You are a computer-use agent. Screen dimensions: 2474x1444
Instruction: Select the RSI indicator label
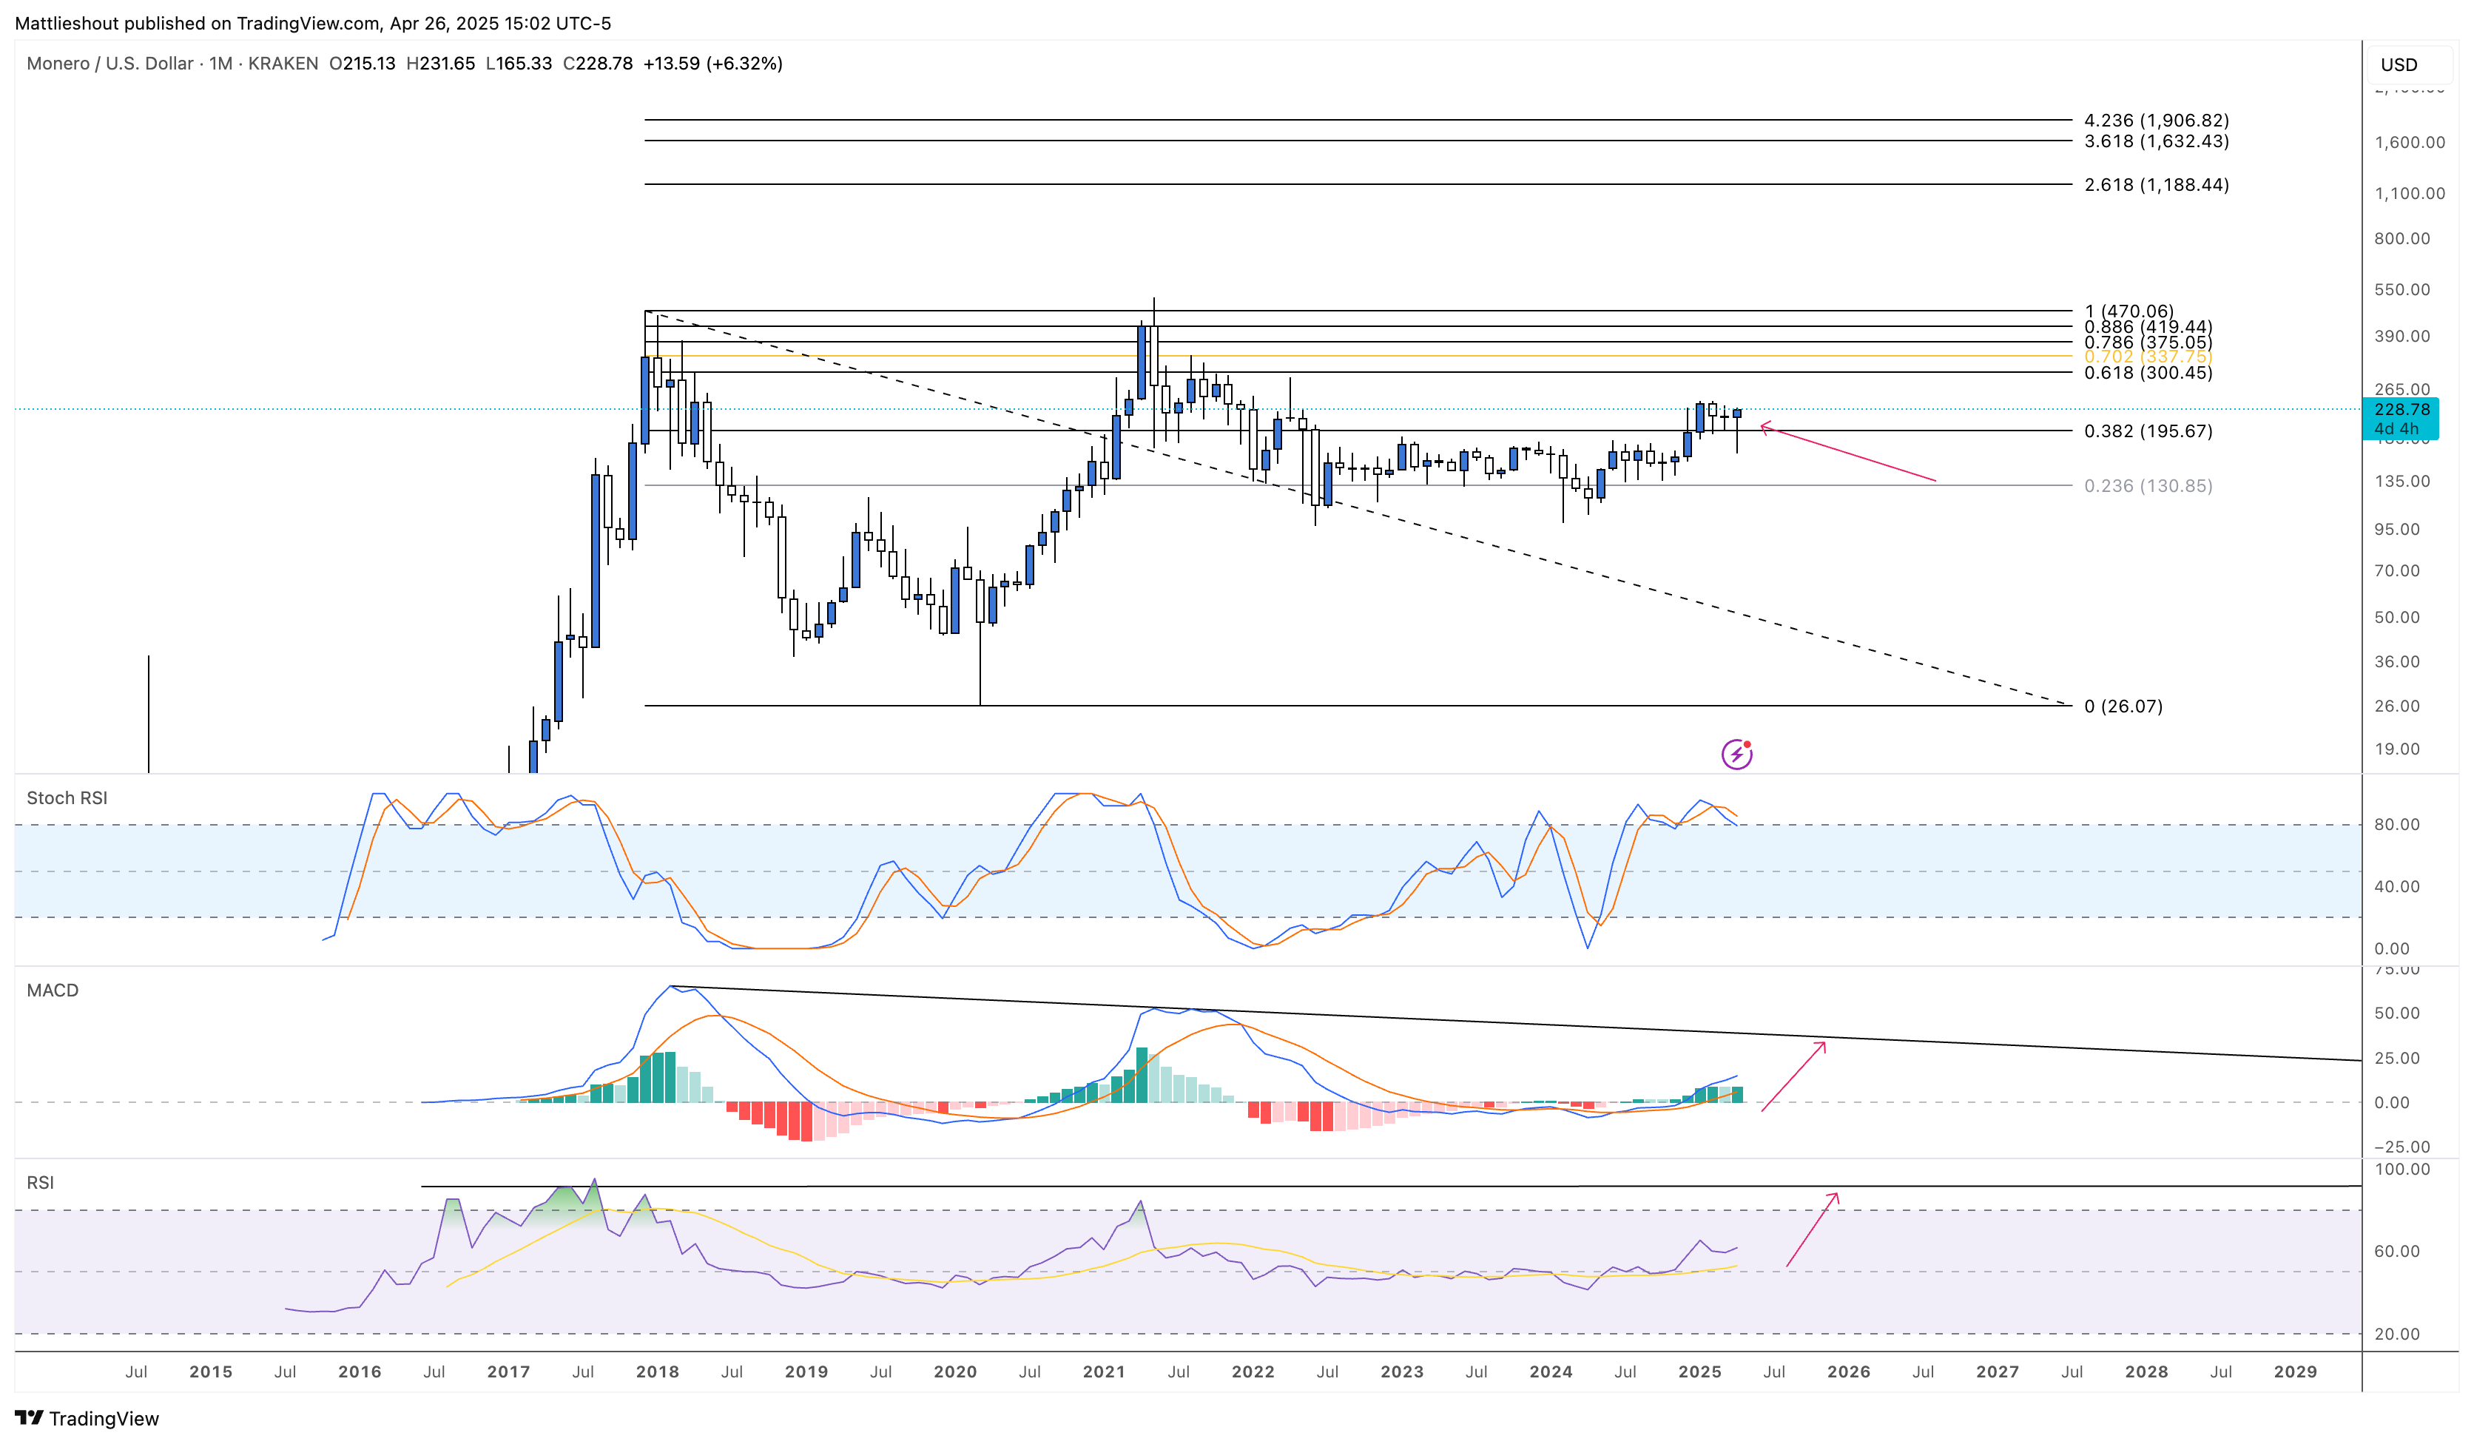click(40, 1183)
